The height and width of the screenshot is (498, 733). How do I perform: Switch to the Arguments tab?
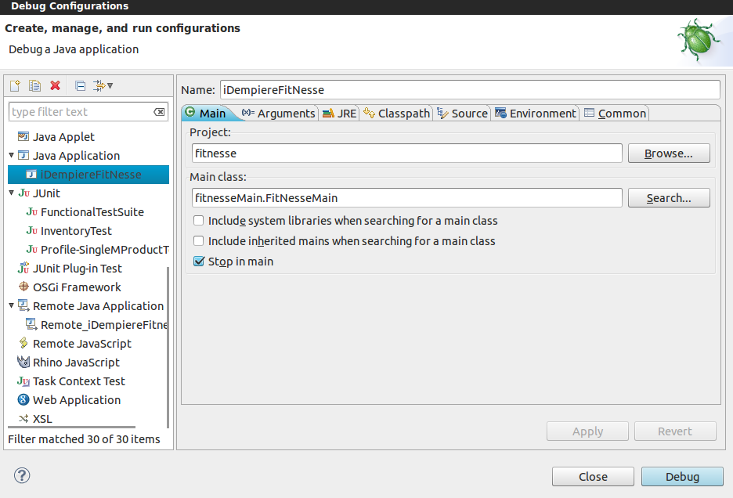coord(279,114)
